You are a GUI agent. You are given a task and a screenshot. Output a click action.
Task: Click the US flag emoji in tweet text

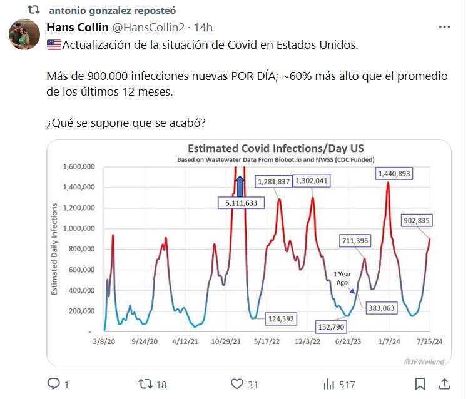point(54,46)
